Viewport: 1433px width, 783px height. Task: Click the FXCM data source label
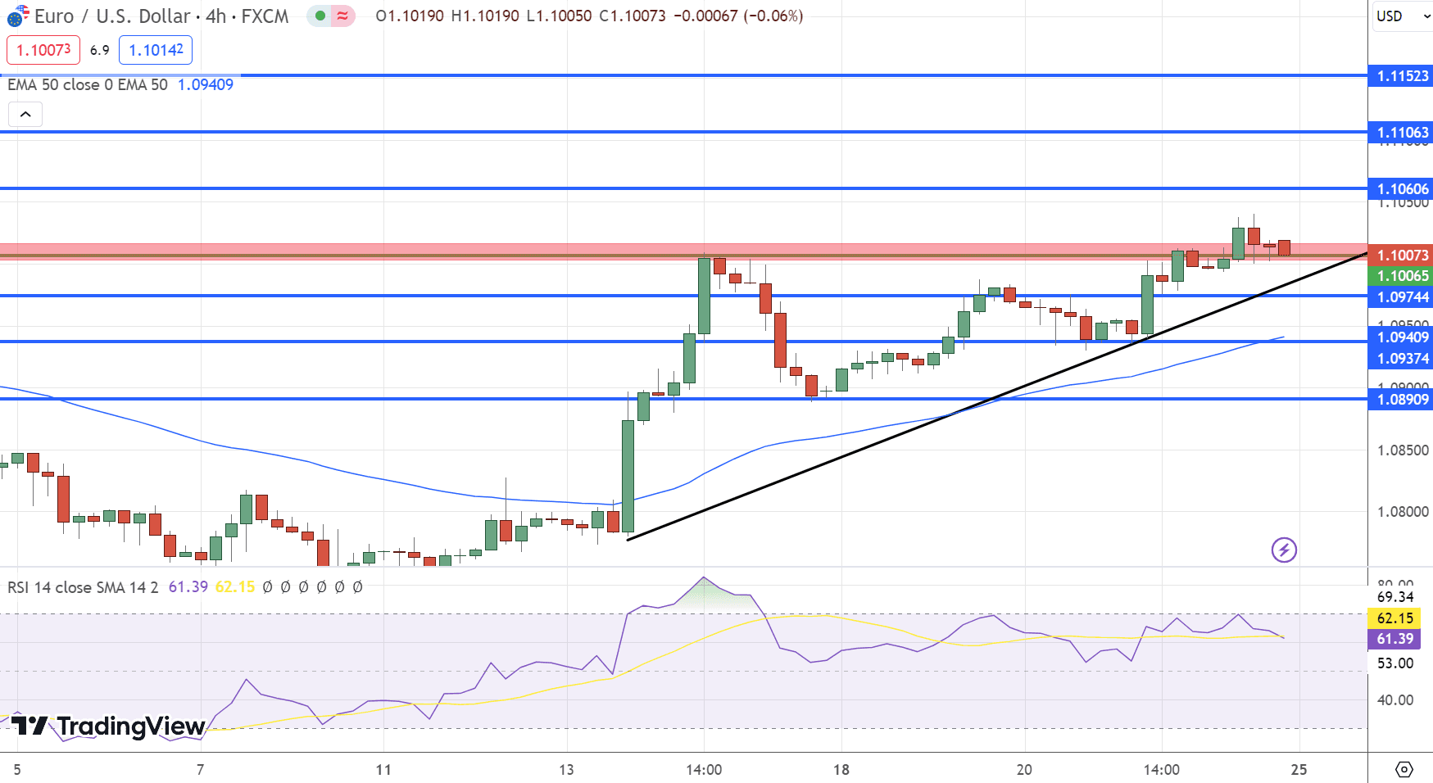click(265, 16)
